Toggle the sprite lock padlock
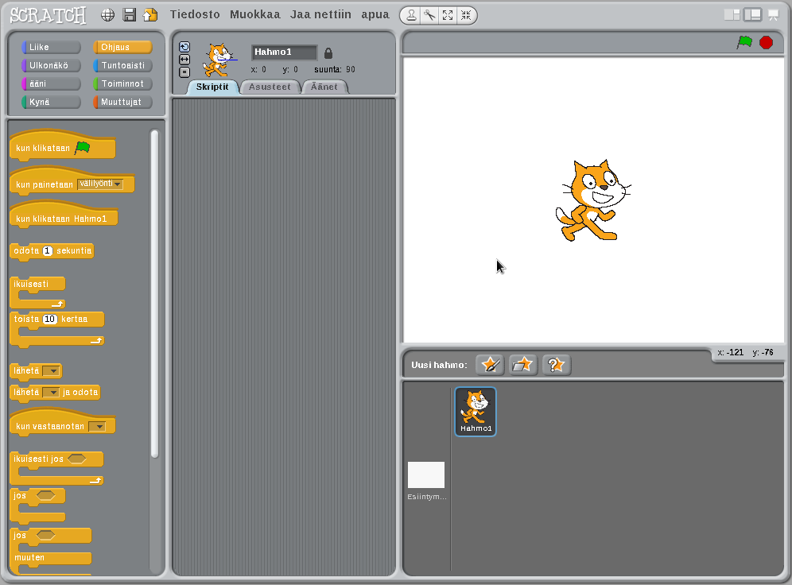 pyautogui.click(x=328, y=52)
